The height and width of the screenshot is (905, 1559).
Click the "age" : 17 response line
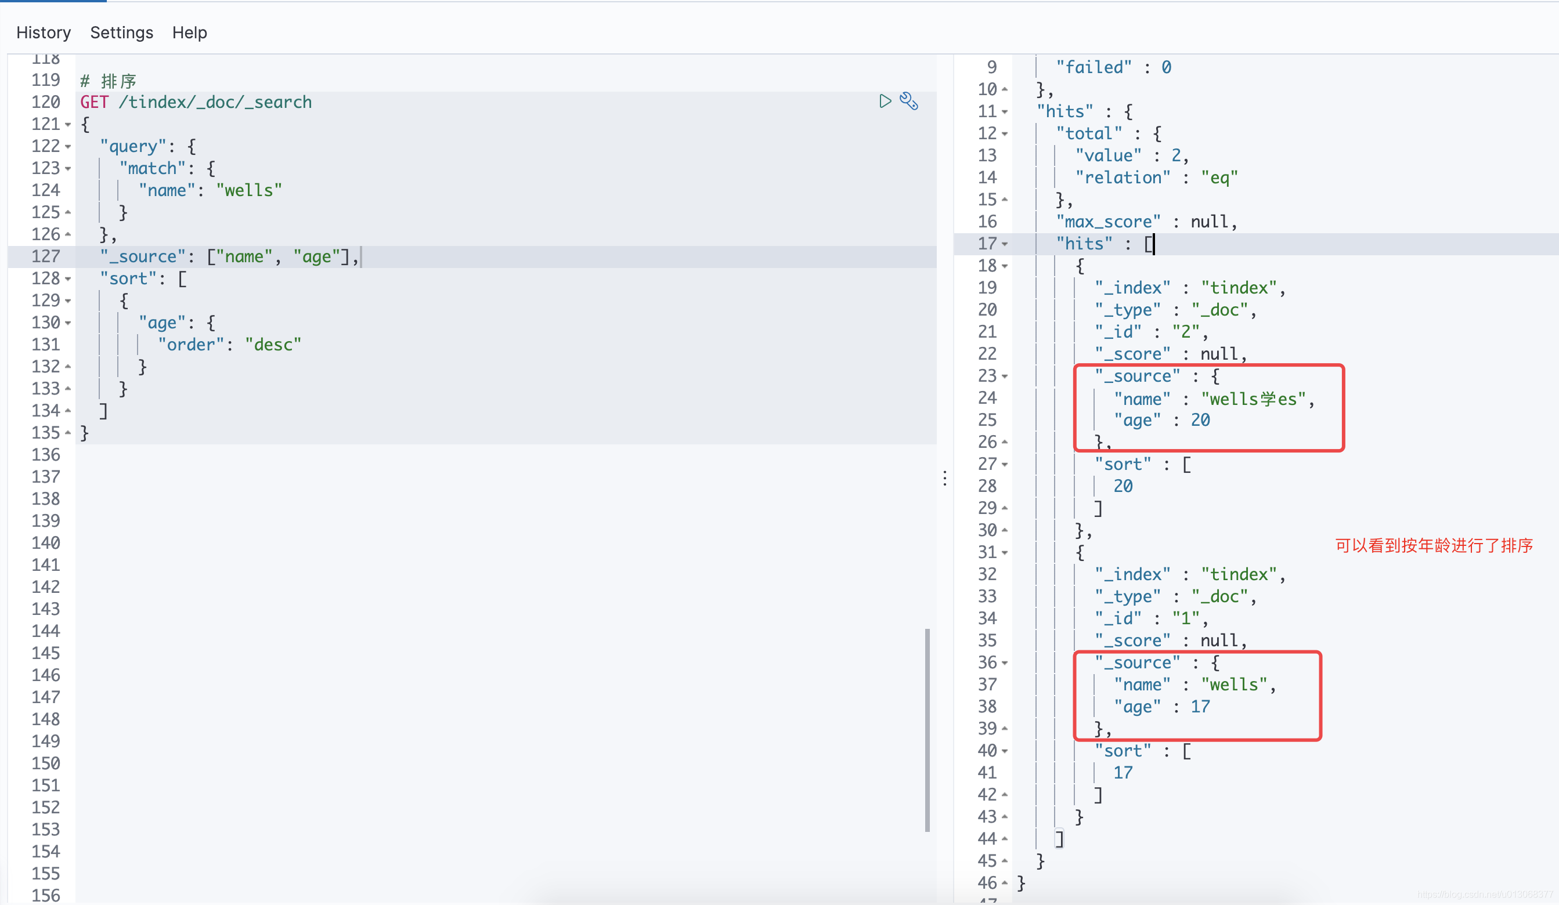click(x=1162, y=707)
